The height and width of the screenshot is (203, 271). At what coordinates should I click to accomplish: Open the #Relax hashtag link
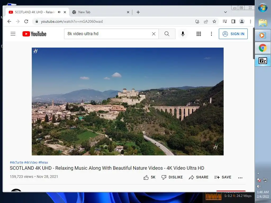pos(43,163)
